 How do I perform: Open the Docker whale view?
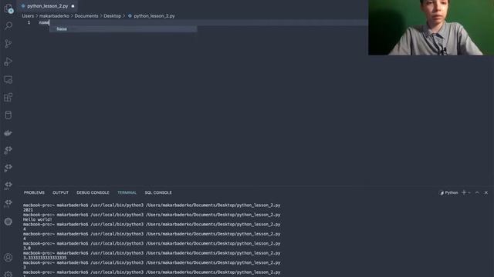pos(8,133)
